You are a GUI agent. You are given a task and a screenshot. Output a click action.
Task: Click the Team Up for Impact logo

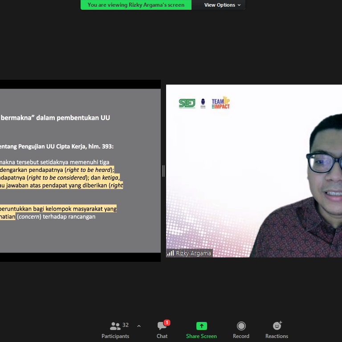220,103
